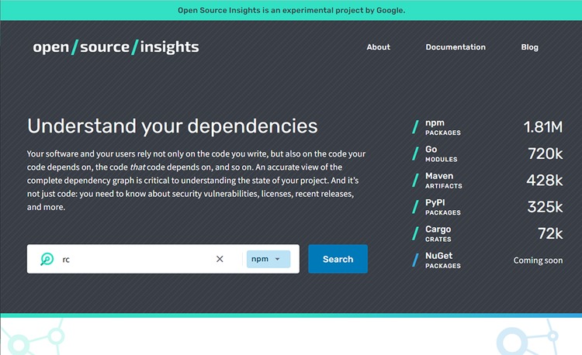
Task: Clear the search text with the X icon
Action: (220, 259)
